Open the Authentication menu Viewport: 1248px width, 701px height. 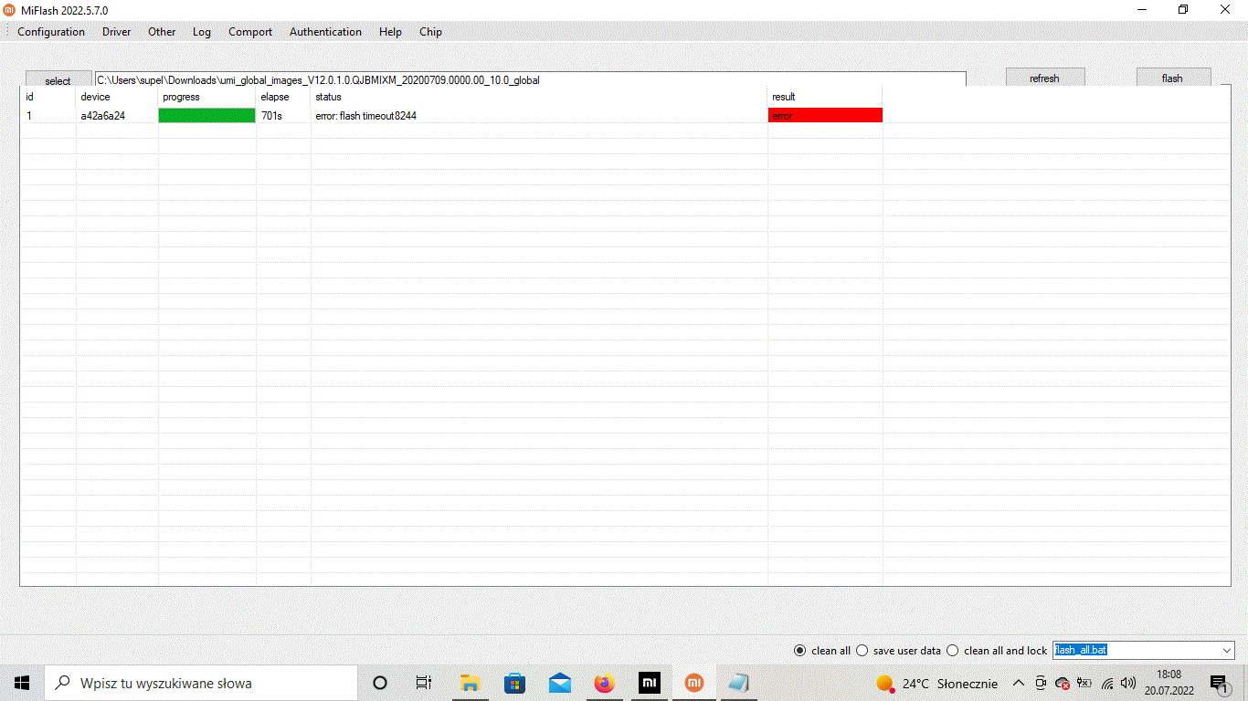tap(325, 32)
